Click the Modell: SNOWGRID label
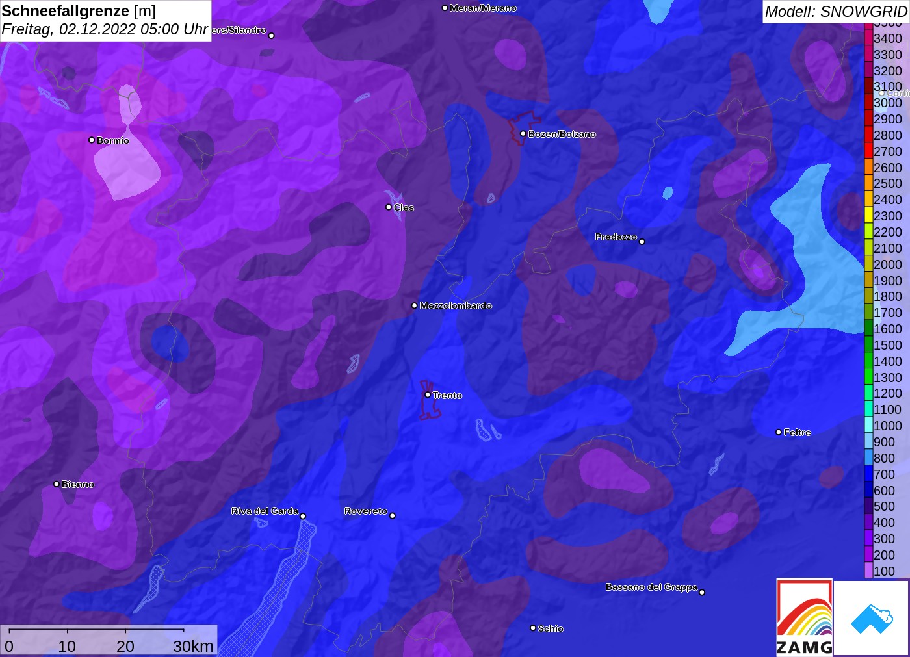 [836, 12]
